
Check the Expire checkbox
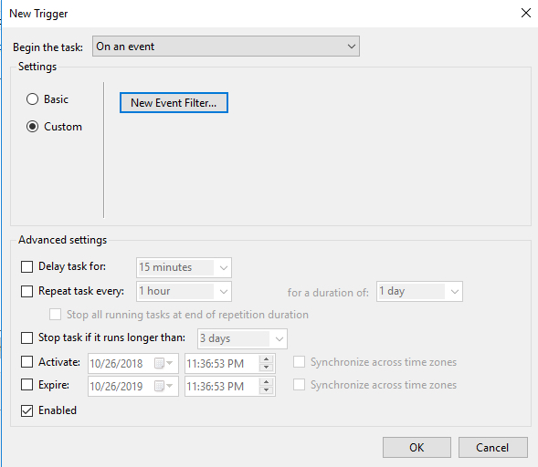26,385
